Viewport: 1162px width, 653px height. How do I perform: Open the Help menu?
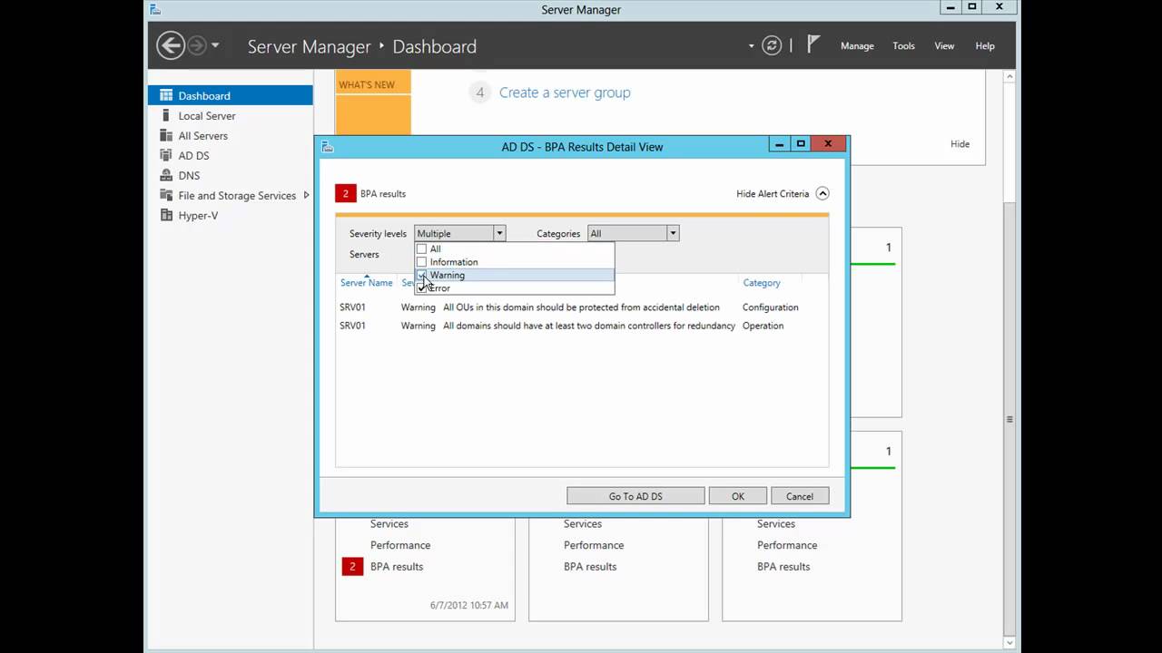click(985, 46)
